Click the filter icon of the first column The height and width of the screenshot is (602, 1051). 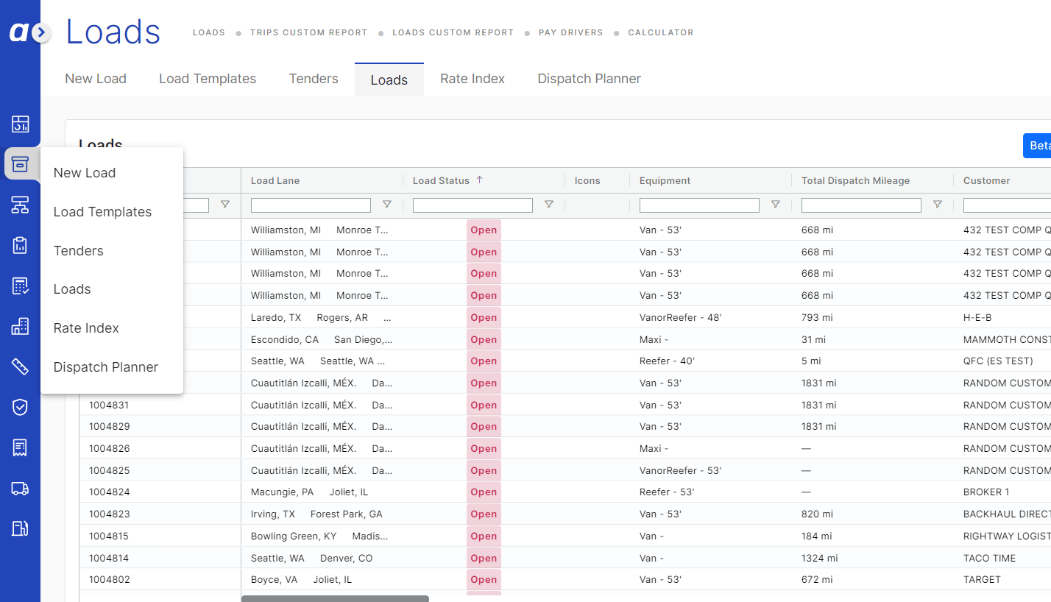[225, 205]
